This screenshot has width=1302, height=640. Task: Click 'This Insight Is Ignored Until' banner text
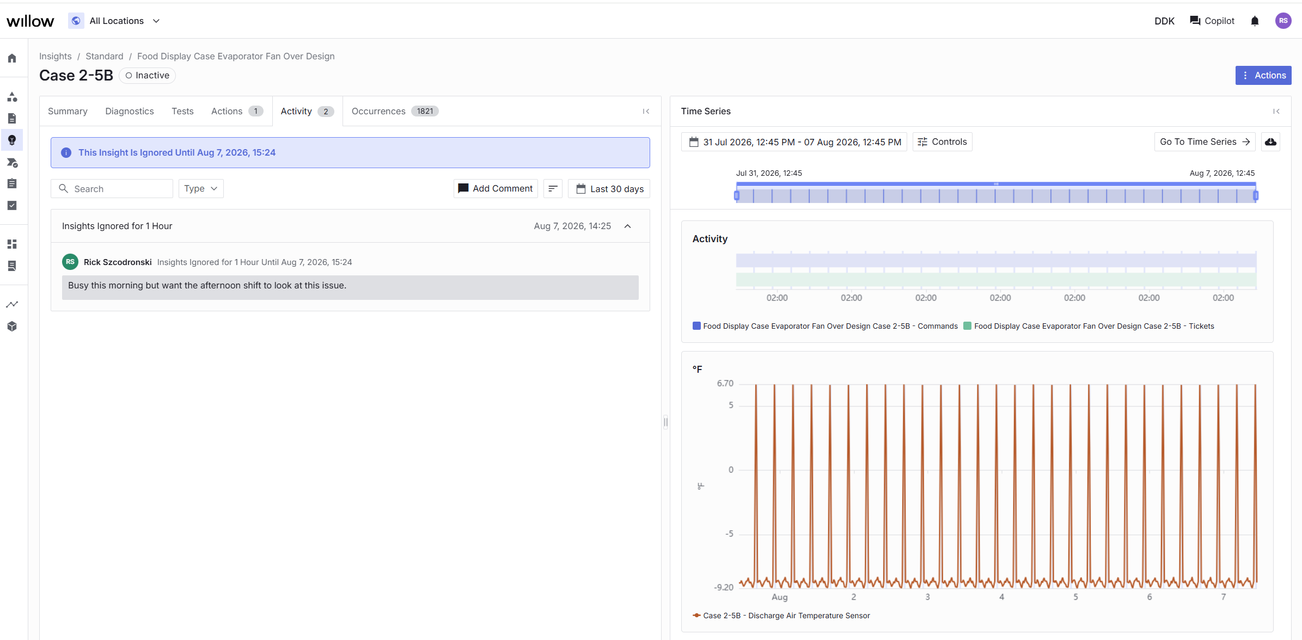click(177, 153)
